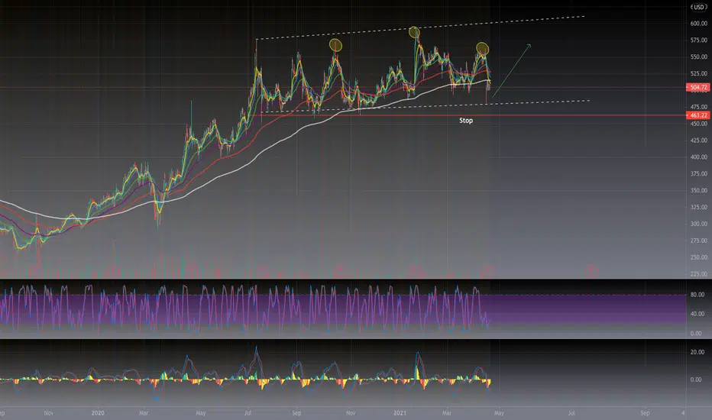Click the first May label after 2020
The image size is (712, 420).
(201, 413)
